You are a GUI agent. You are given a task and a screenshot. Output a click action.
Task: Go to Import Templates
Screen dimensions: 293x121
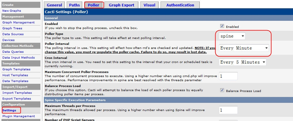pyautogui.click(x=17, y=93)
